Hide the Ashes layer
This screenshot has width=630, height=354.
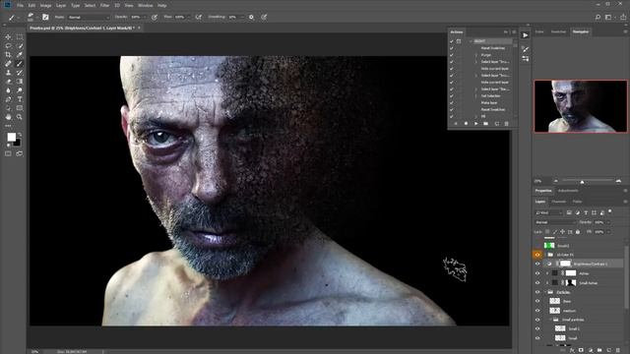click(x=537, y=273)
